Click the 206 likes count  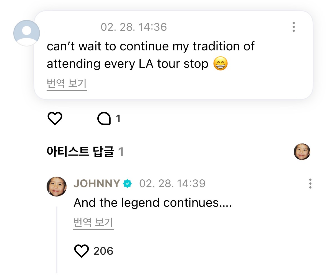pyautogui.click(x=103, y=251)
